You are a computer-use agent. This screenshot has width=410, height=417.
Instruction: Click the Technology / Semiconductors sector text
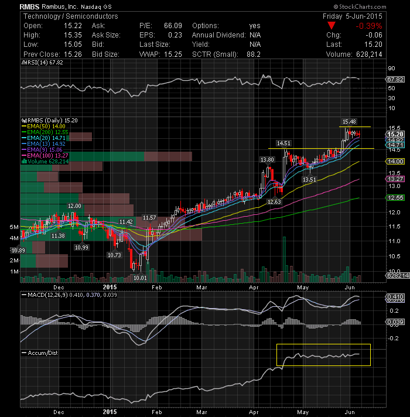71,16
